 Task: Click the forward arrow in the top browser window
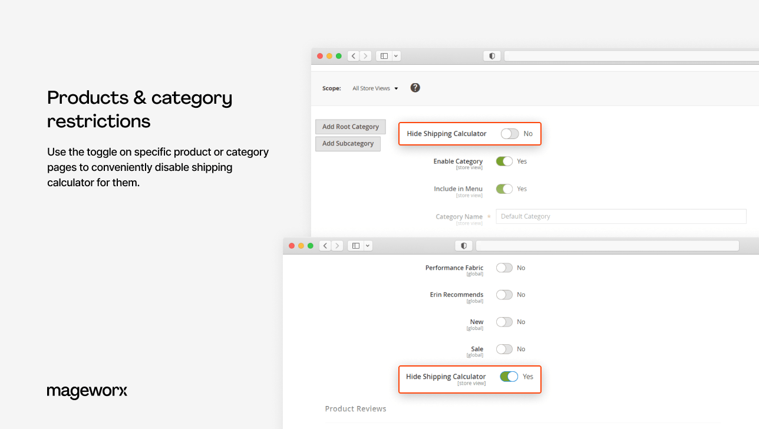tap(365, 55)
